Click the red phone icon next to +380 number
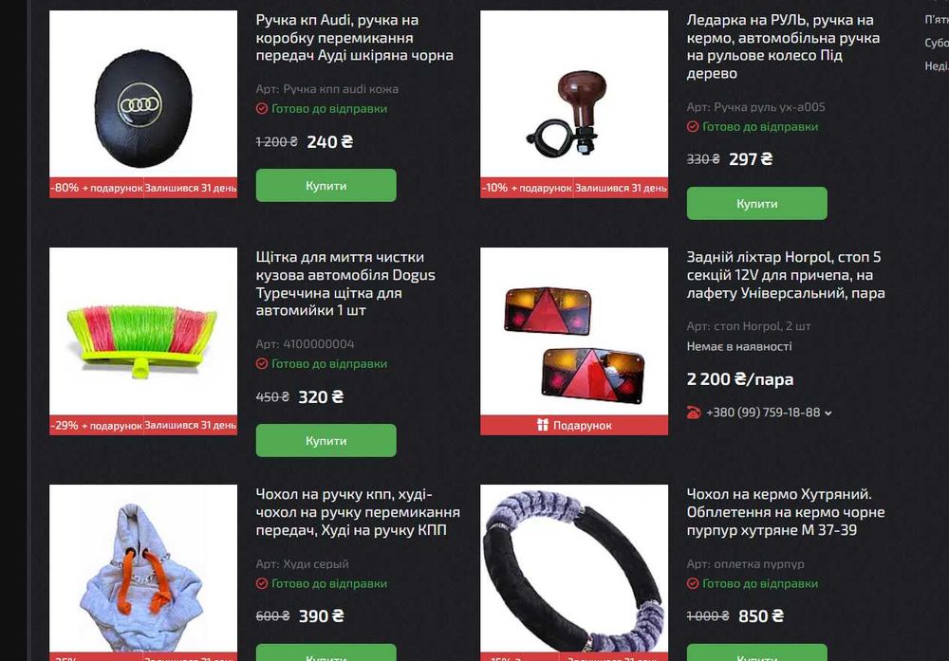The image size is (949, 661). click(x=694, y=413)
